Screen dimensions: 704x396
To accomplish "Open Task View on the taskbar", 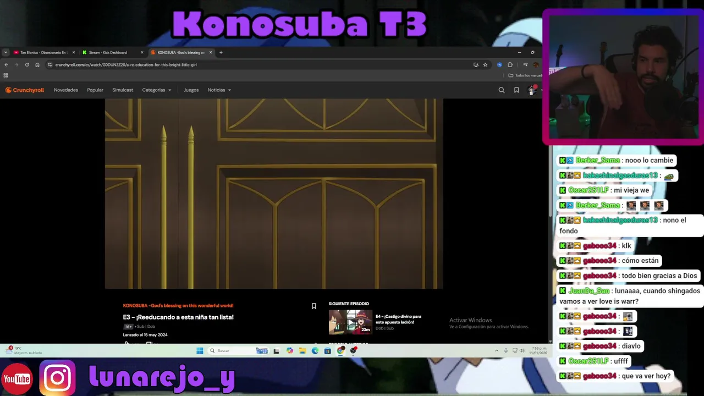I will coord(276,350).
